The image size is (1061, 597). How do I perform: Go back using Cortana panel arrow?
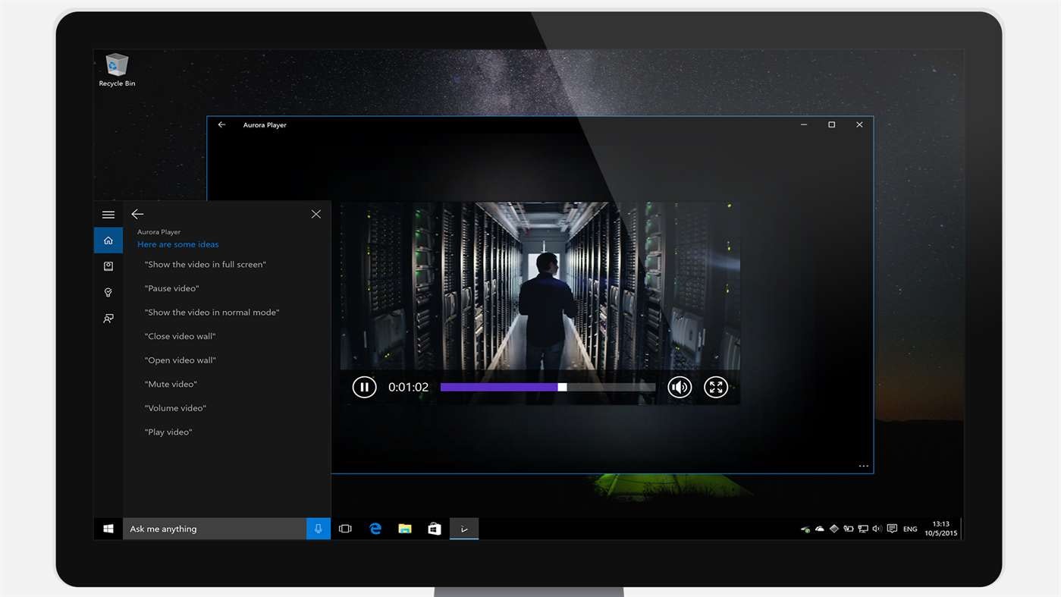tap(137, 215)
